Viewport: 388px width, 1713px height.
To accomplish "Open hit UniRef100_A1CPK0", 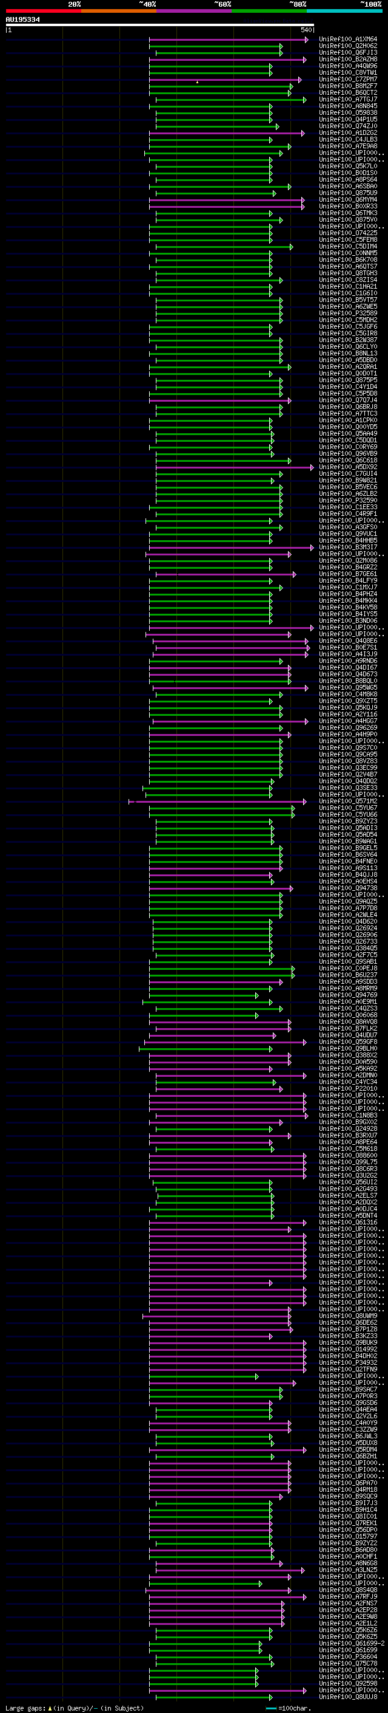I will pos(348,421).
